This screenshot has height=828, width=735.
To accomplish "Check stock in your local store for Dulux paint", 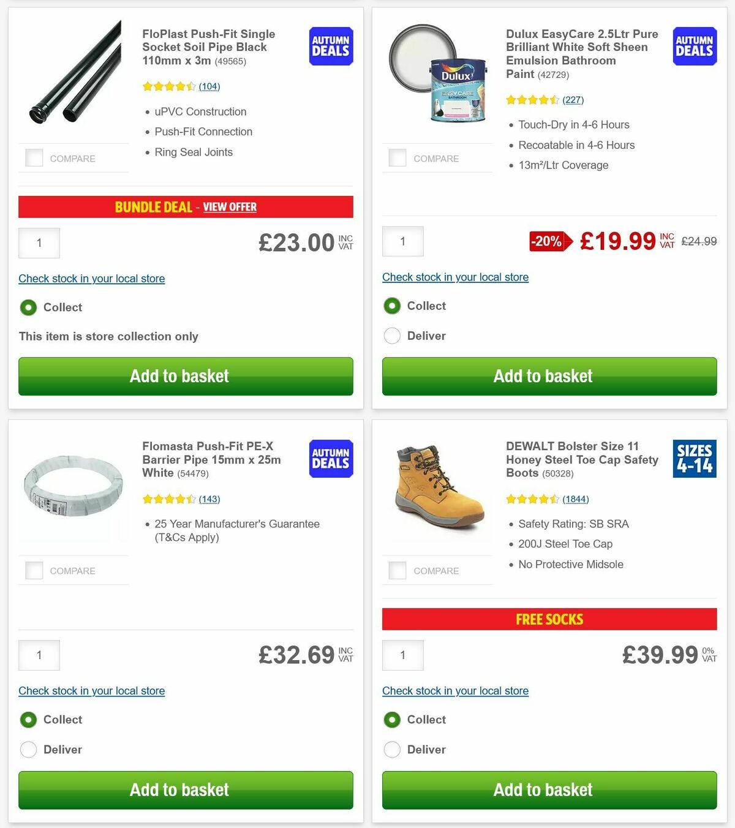I will (455, 277).
